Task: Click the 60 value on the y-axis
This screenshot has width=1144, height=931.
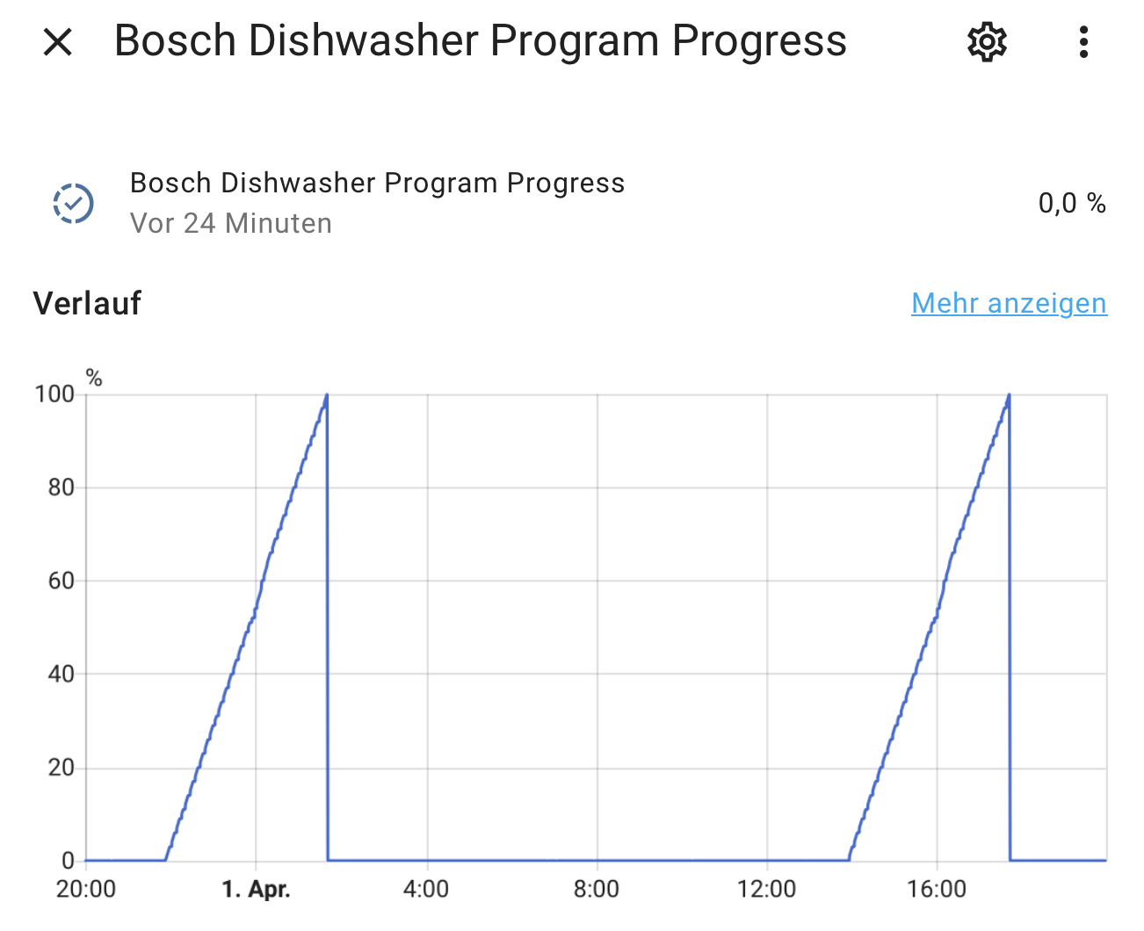Action: 62,581
